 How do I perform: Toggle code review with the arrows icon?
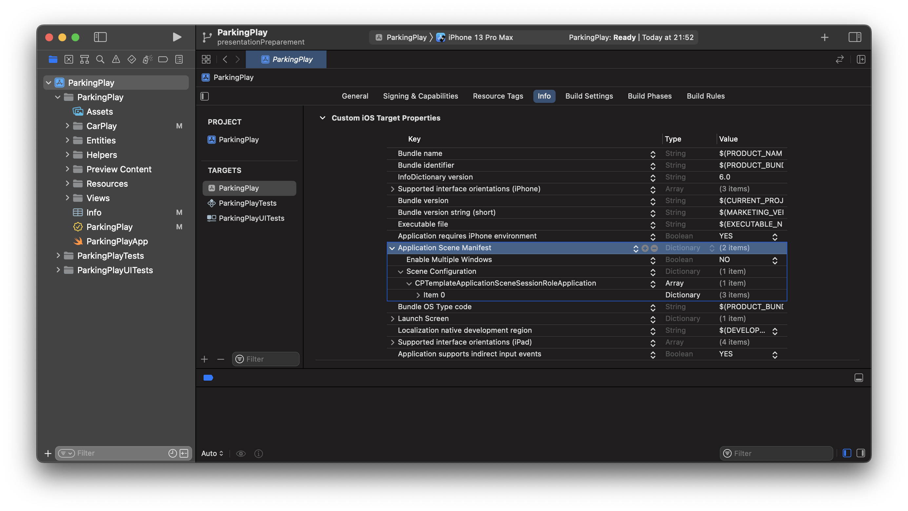click(839, 59)
